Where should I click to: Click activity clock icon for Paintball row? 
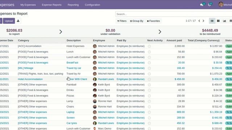149,85
